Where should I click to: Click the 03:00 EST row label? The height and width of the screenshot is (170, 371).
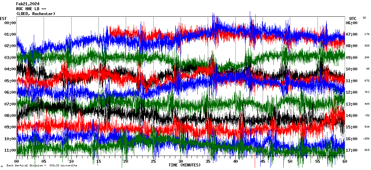tap(11, 58)
